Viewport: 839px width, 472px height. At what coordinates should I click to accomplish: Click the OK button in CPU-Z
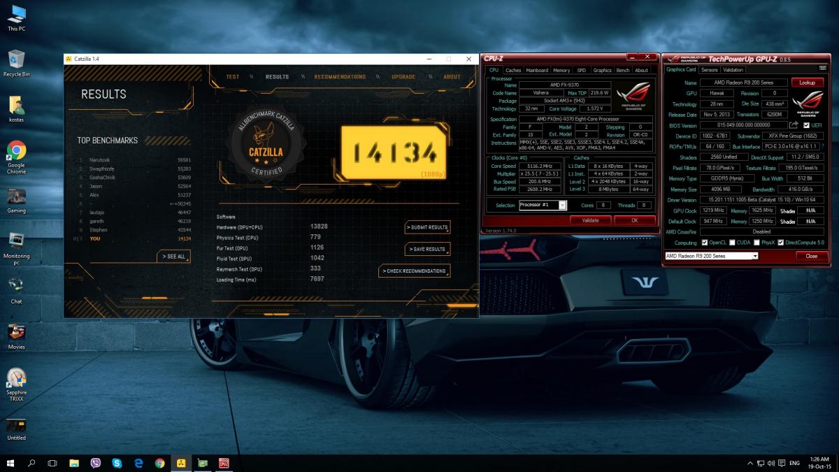coord(634,220)
